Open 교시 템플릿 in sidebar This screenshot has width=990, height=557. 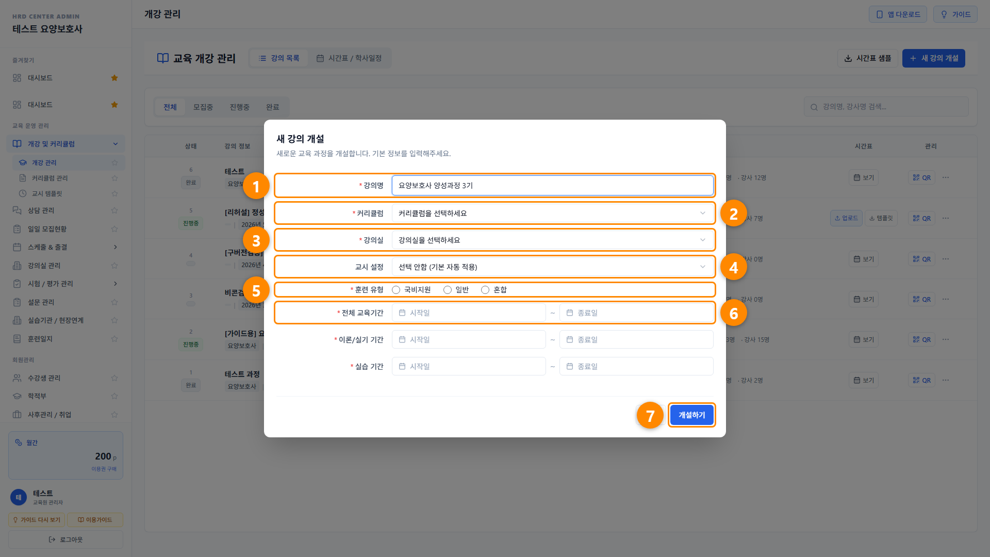point(46,193)
